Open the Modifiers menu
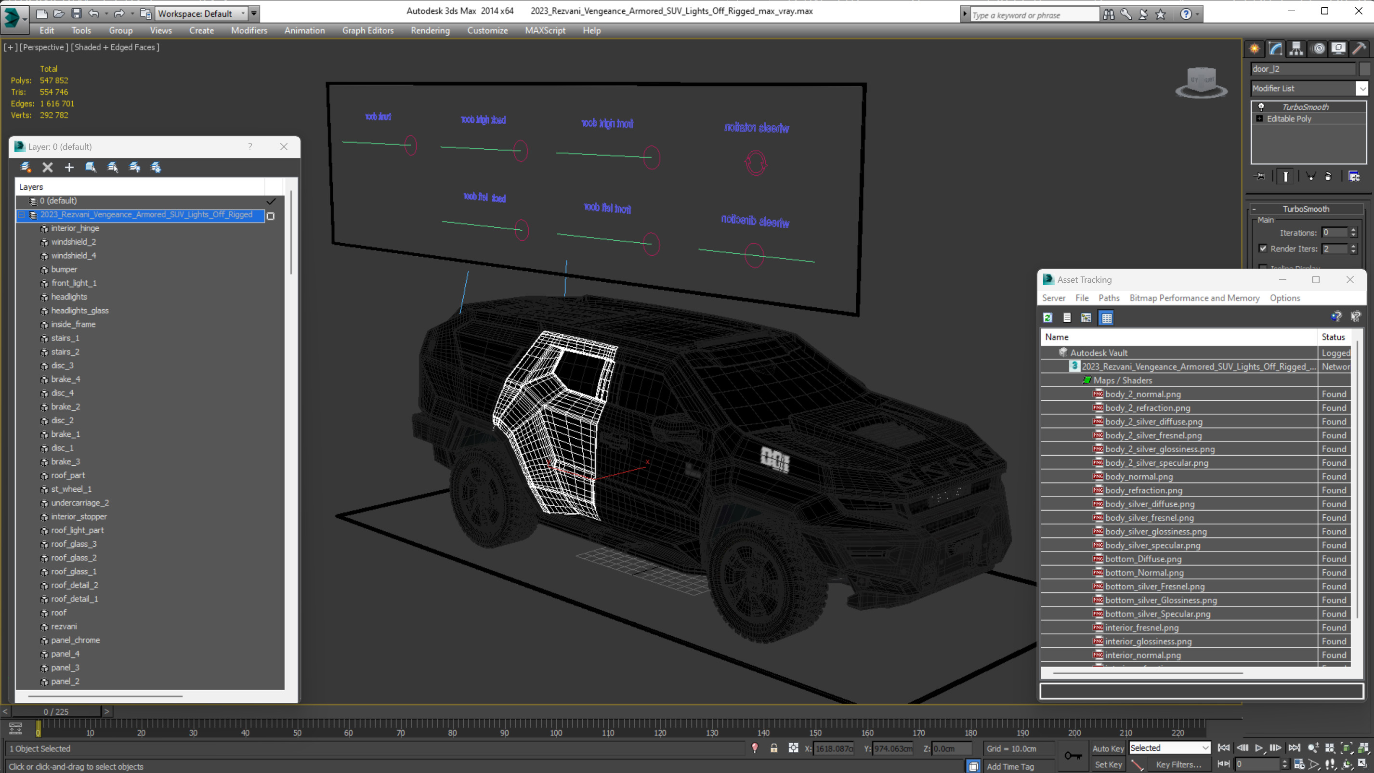Image resolution: width=1374 pixels, height=773 pixels. pyautogui.click(x=249, y=30)
